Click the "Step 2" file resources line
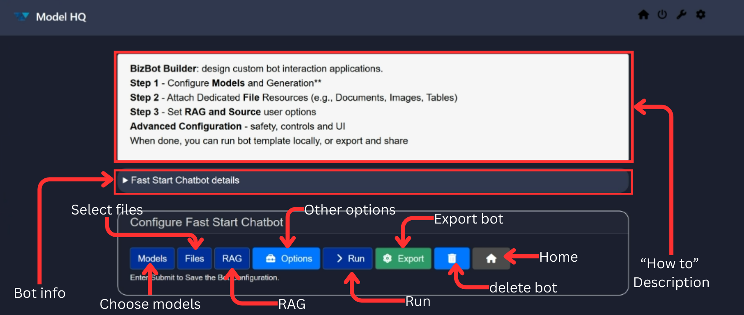Screen dimensions: 744x315 point(293,98)
